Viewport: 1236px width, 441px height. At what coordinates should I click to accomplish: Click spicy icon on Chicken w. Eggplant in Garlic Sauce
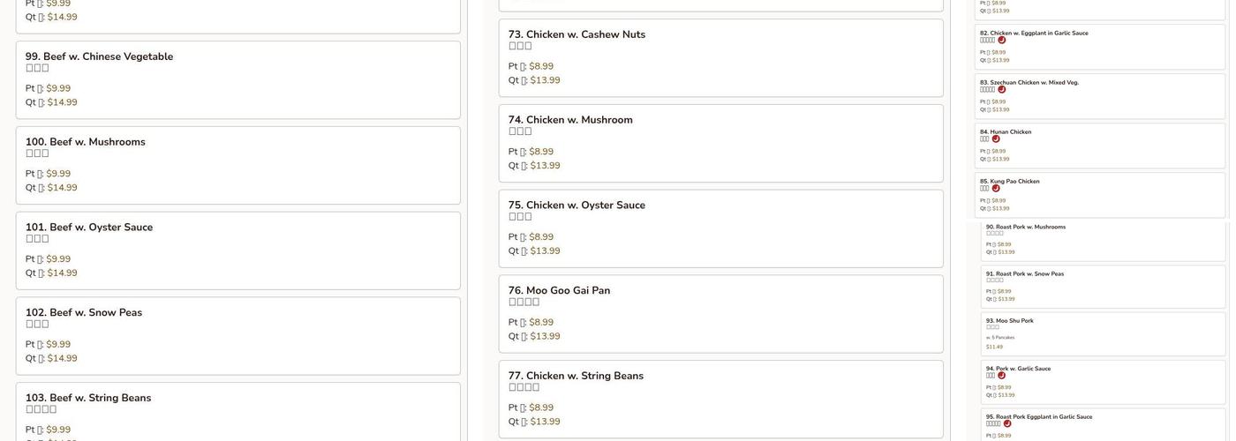(1002, 41)
